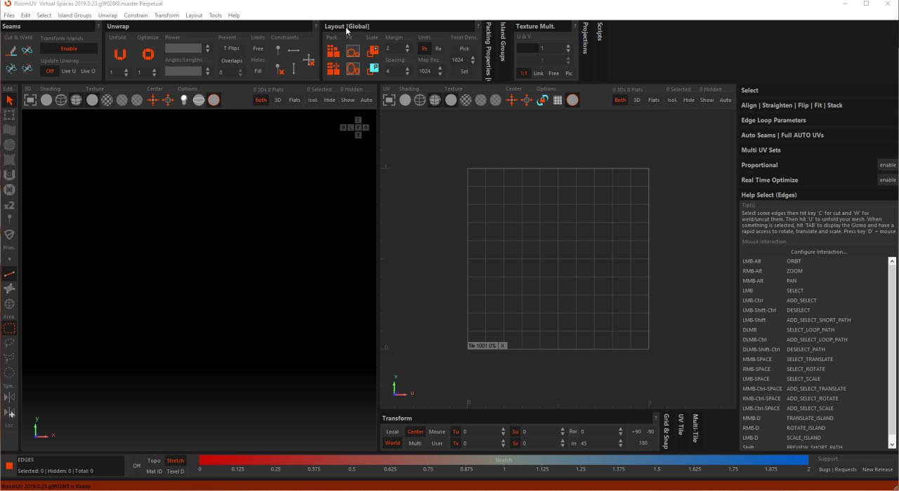
Task: Open the Island Groups menu
Action: pos(74,15)
